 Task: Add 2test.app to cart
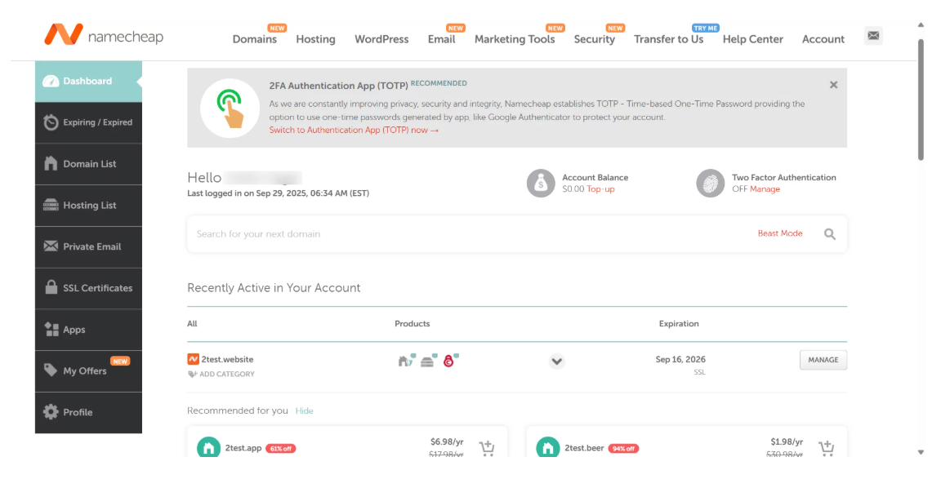487,448
